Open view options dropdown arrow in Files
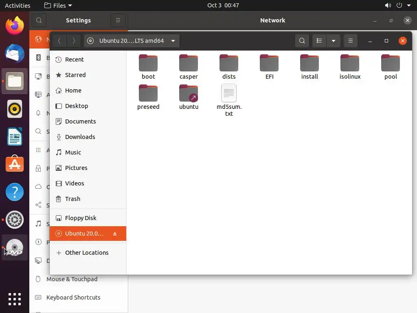 point(333,41)
